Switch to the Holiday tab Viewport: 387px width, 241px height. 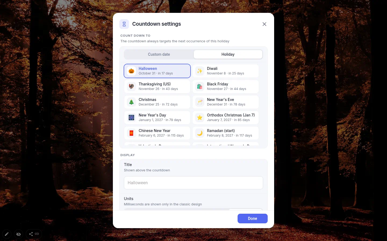(x=228, y=54)
